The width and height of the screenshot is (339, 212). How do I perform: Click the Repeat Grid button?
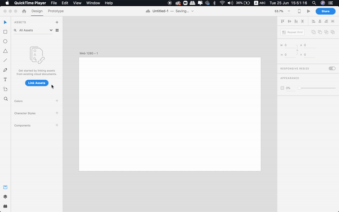point(293,32)
